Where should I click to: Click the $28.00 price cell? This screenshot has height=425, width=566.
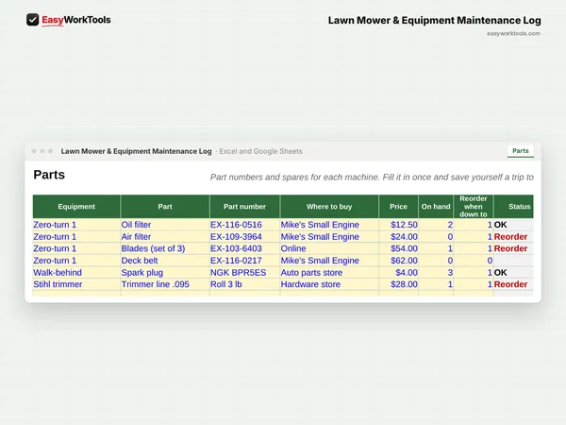coord(398,284)
